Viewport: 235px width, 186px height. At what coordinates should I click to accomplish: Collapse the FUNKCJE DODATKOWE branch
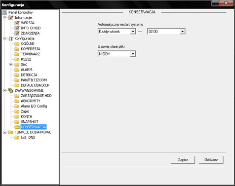point(5,132)
